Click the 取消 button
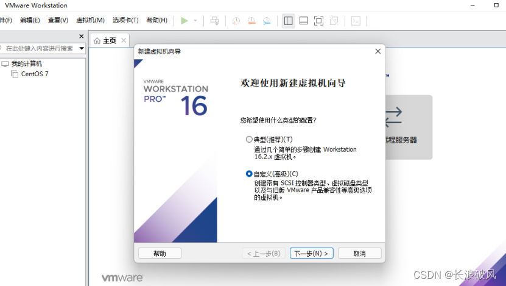 coord(359,253)
